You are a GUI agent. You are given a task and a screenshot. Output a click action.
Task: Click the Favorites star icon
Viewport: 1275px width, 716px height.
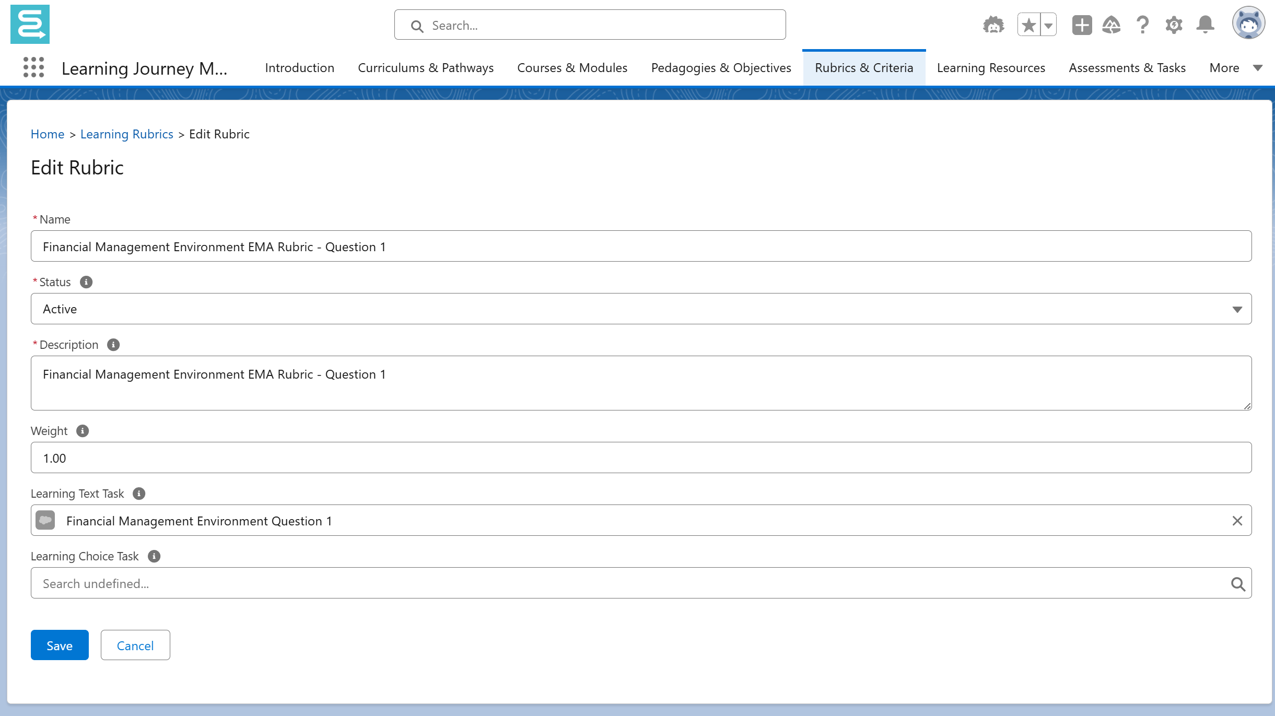(1028, 25)
